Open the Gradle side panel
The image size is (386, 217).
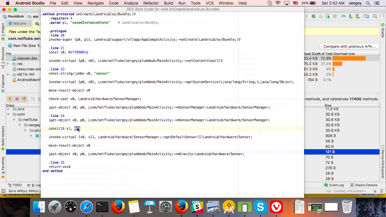click(383, 31)
